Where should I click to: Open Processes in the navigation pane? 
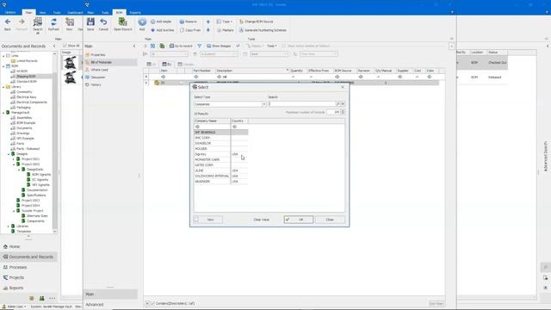[x=17, y=268]
